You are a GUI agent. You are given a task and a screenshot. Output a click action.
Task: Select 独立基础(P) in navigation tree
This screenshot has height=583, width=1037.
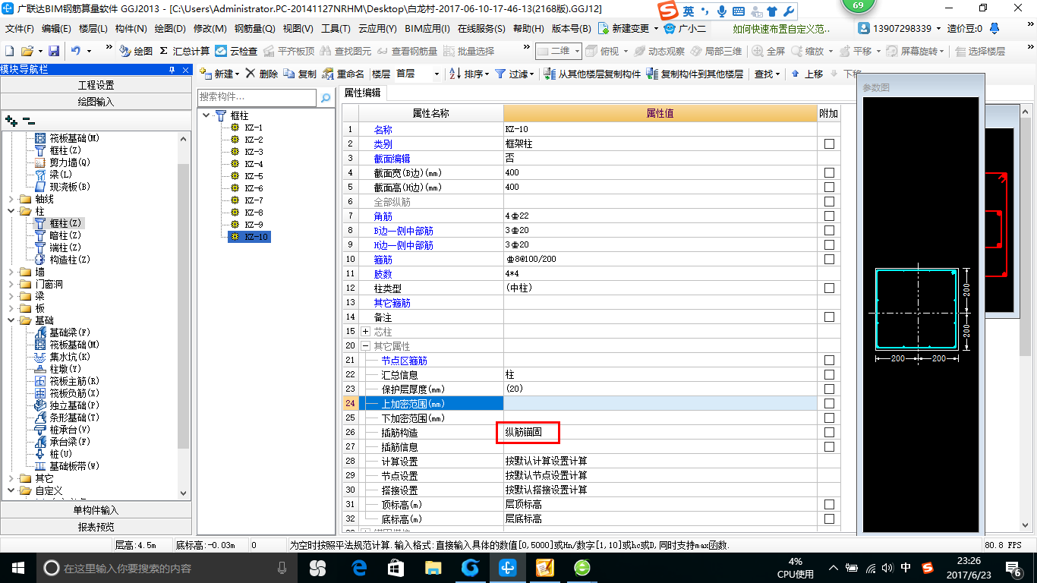pyautogui.click(x=68, y=405)
